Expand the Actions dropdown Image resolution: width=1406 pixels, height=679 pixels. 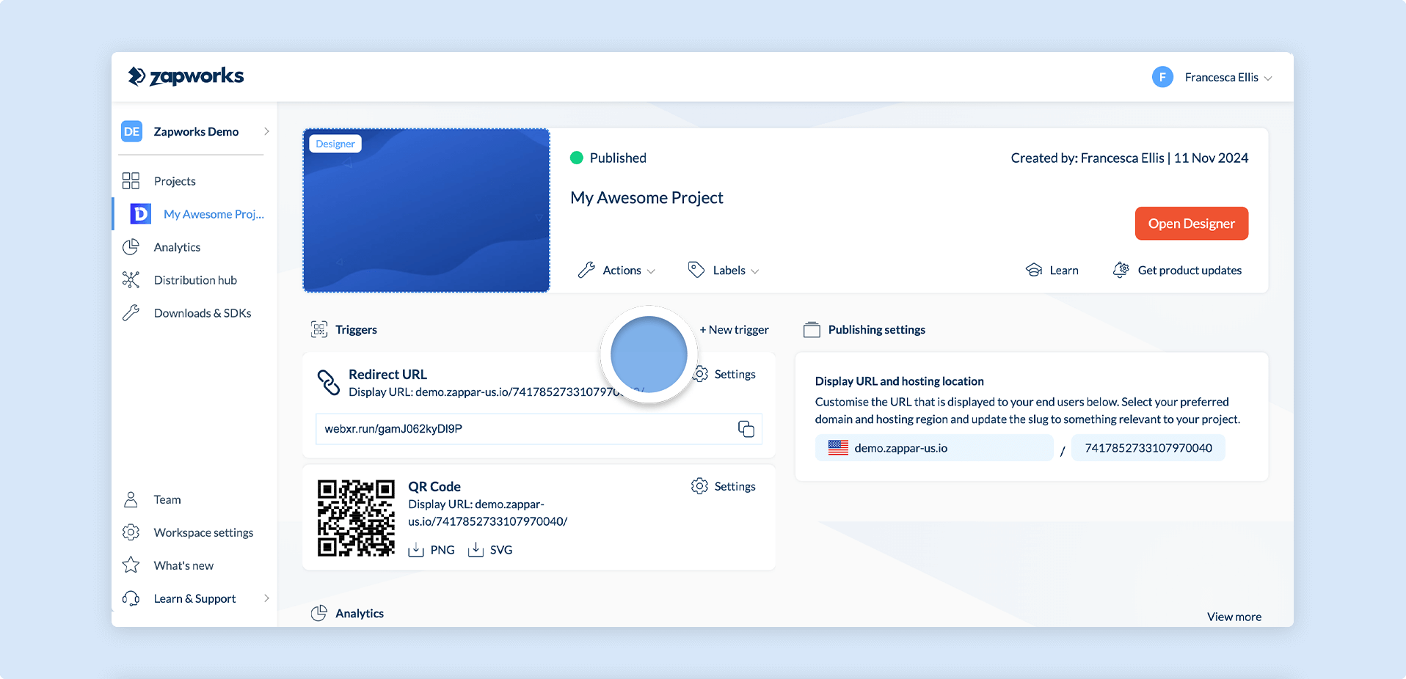pos(616,270)
